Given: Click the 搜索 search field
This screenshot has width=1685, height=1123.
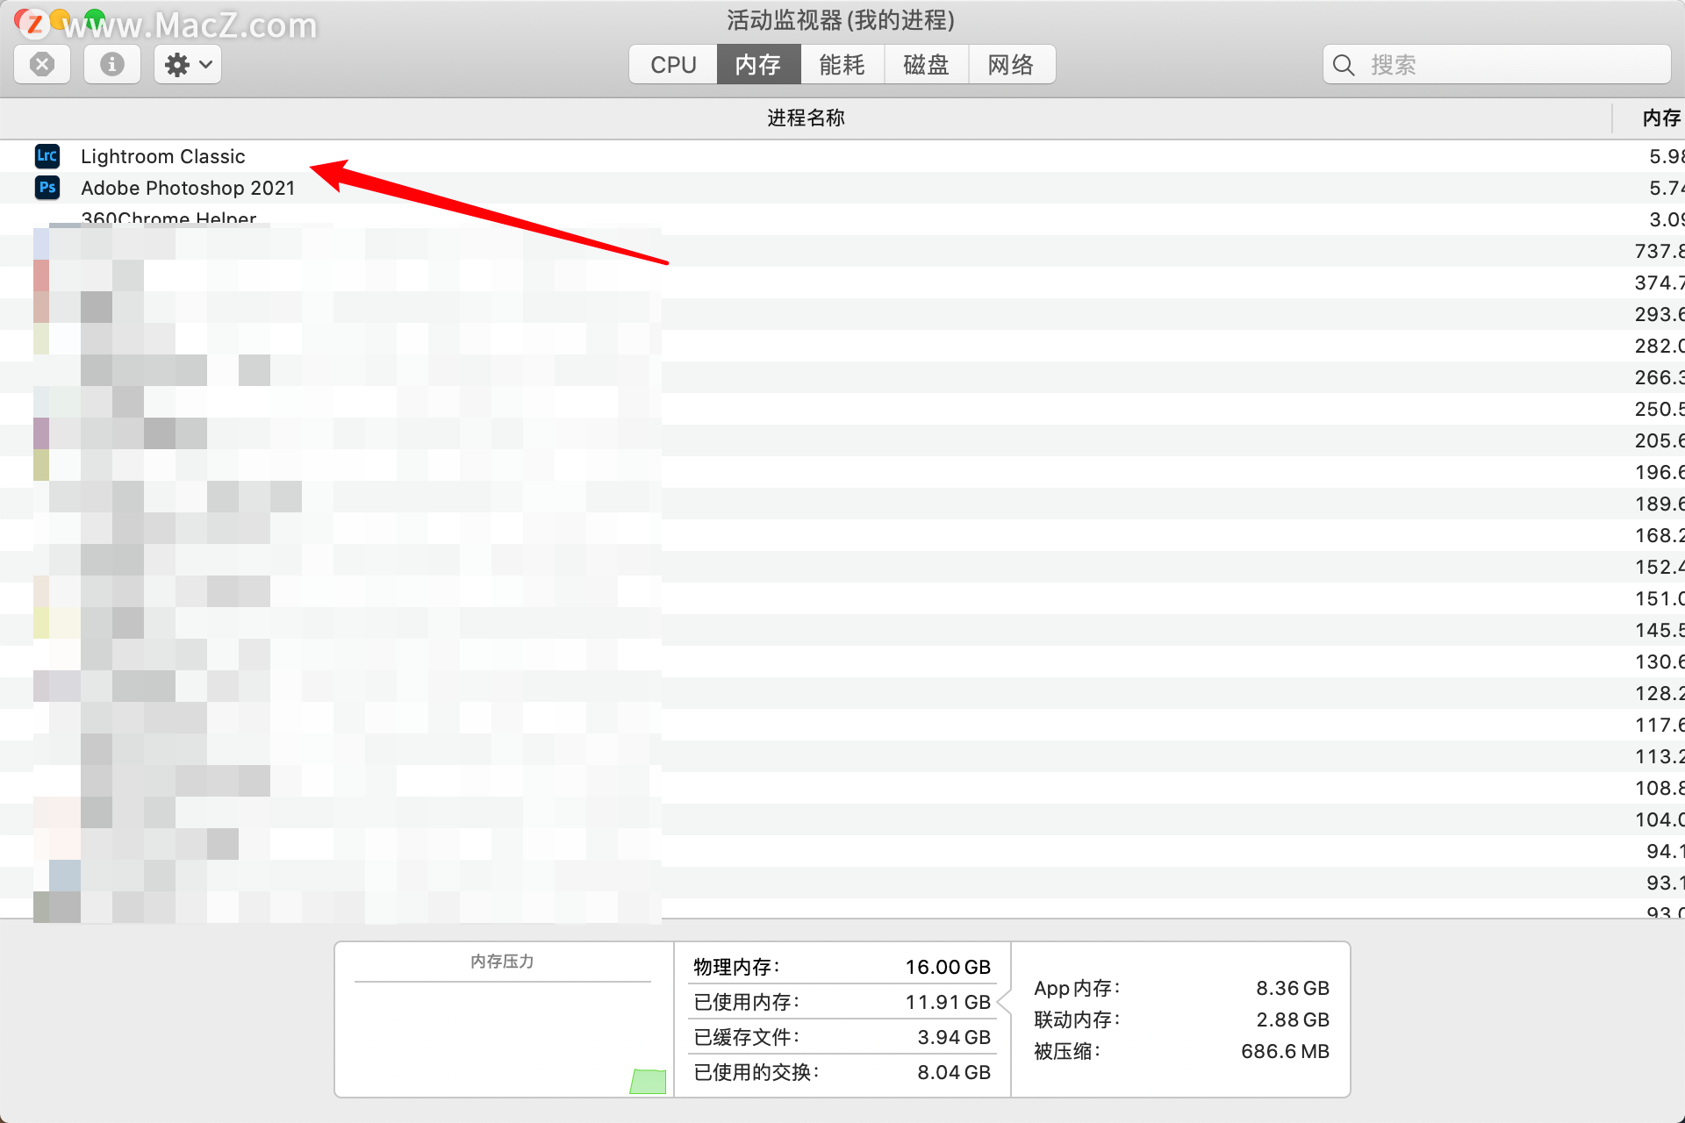Looking at the screenshot, I should click(1496, 65).
